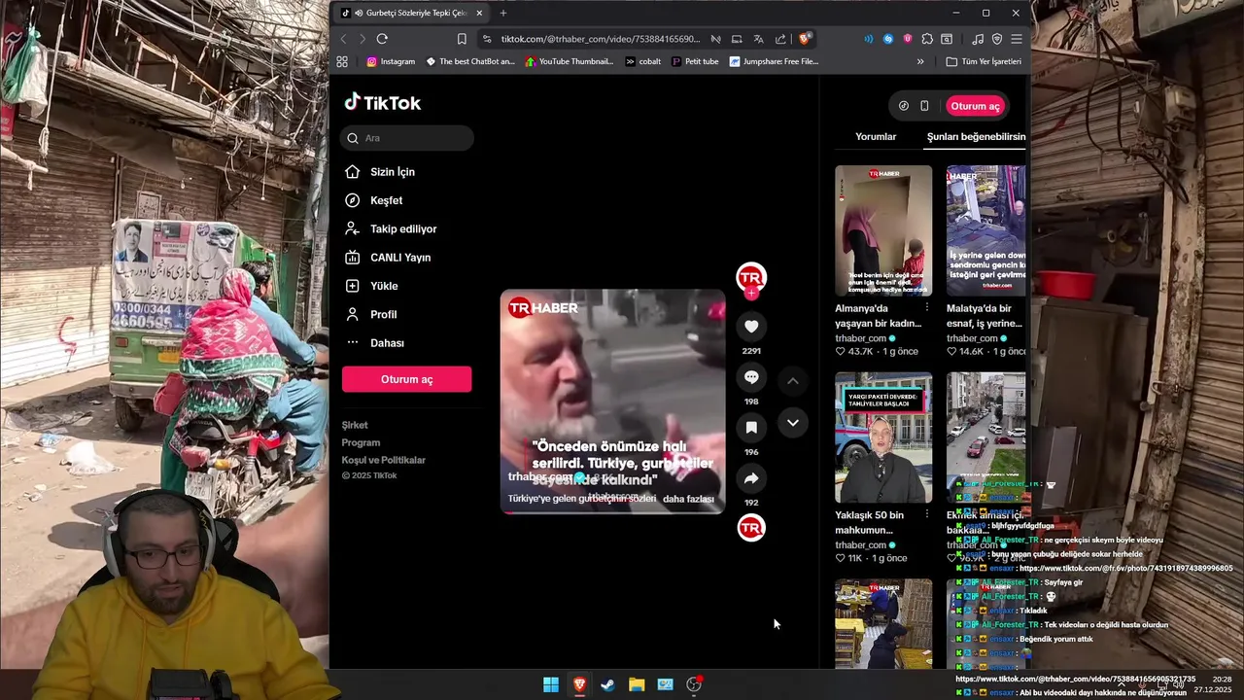Toggle the Brave VPN shield icon
Screen dimensions: 1244x700
(x=997, y=39)
